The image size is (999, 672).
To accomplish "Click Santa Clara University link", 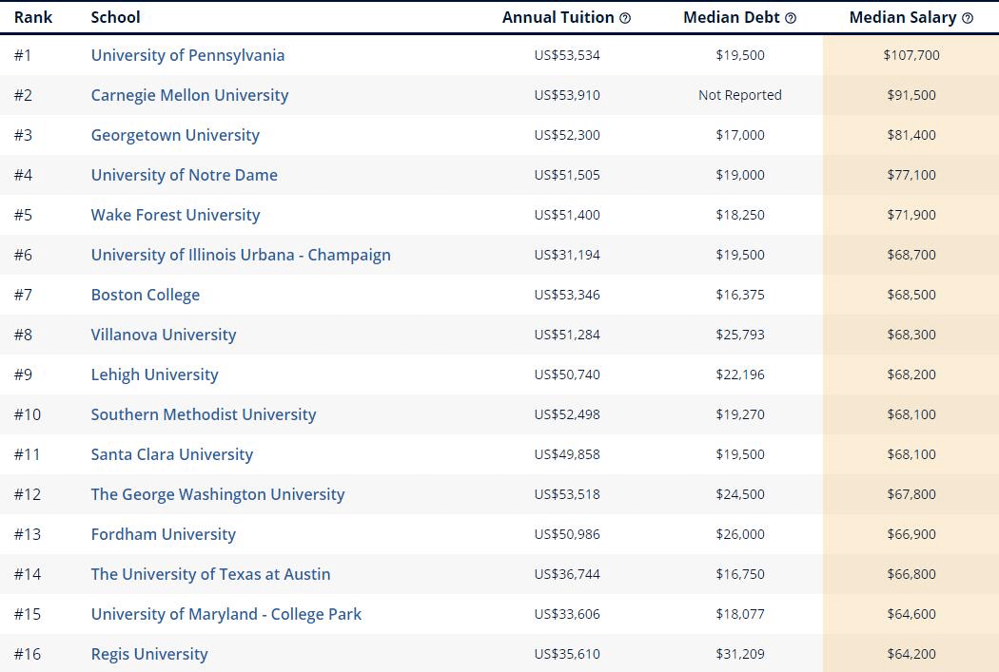I will 172,454.
